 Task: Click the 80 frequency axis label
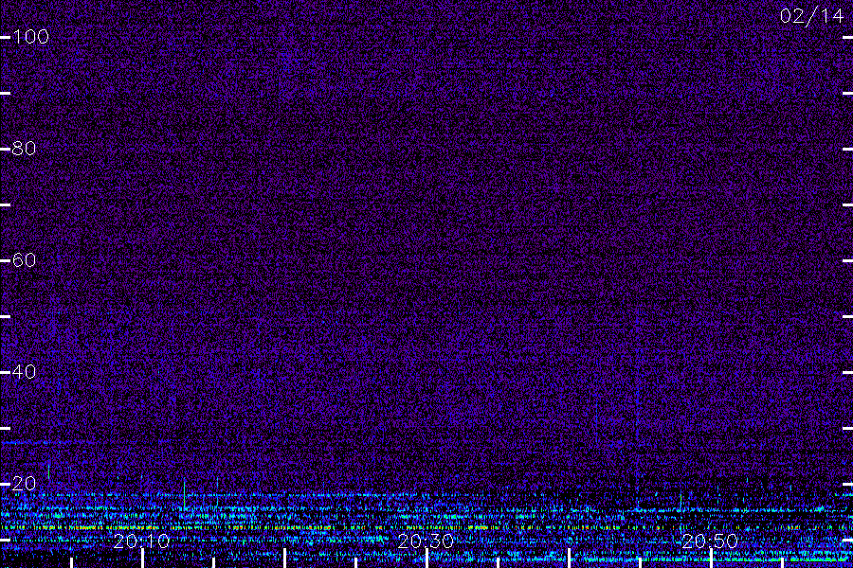[24, 149]
